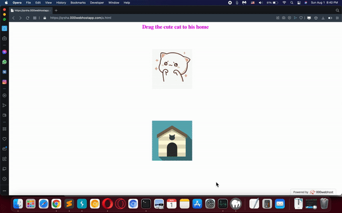Viewport: 342px width, 213px height.
Task: Open Messenger in the Opera sidebar
Action: pyautogui.click(x=5, y=52)
